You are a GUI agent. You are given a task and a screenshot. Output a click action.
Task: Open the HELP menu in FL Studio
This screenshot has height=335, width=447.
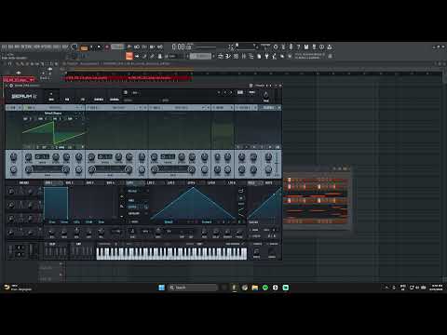pyautogui.click(x=65, y=47)
